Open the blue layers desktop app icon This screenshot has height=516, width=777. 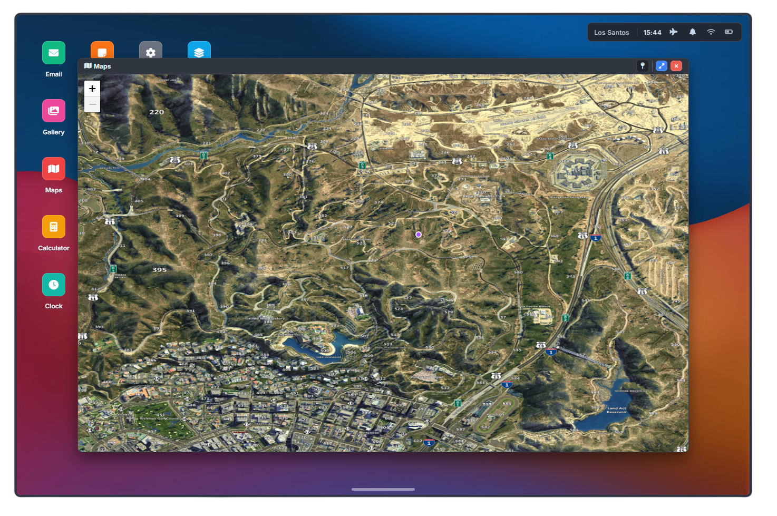199,50
